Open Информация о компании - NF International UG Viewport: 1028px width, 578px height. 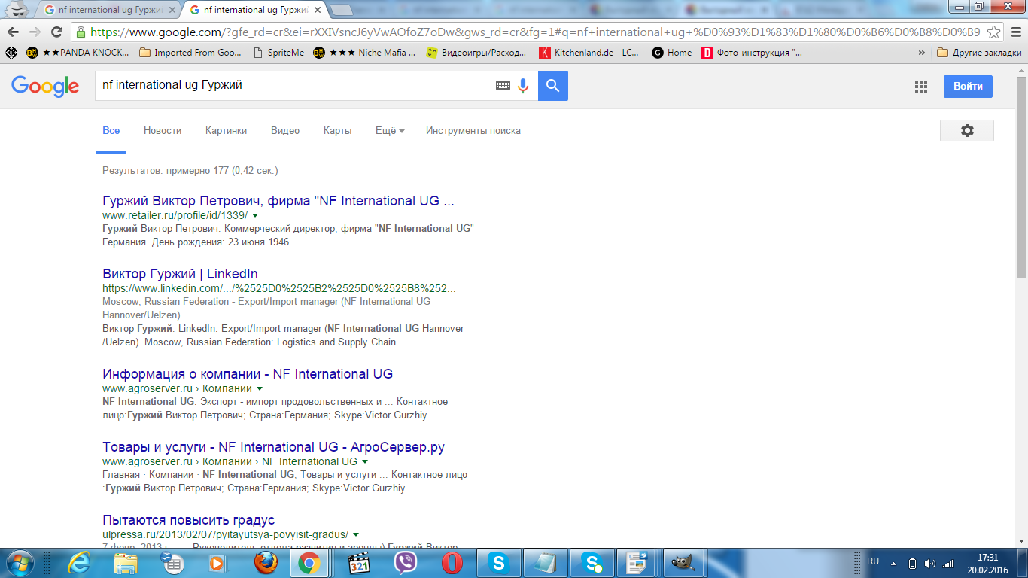click(x=248, y=374)
